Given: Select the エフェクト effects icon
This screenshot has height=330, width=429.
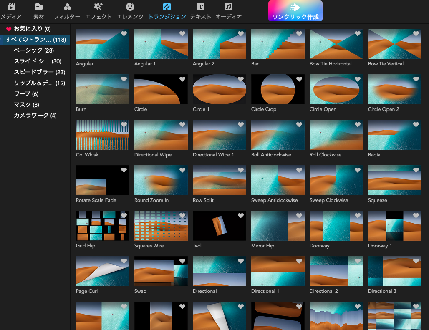Looking at the screenshot, I should tap(98, 7).
